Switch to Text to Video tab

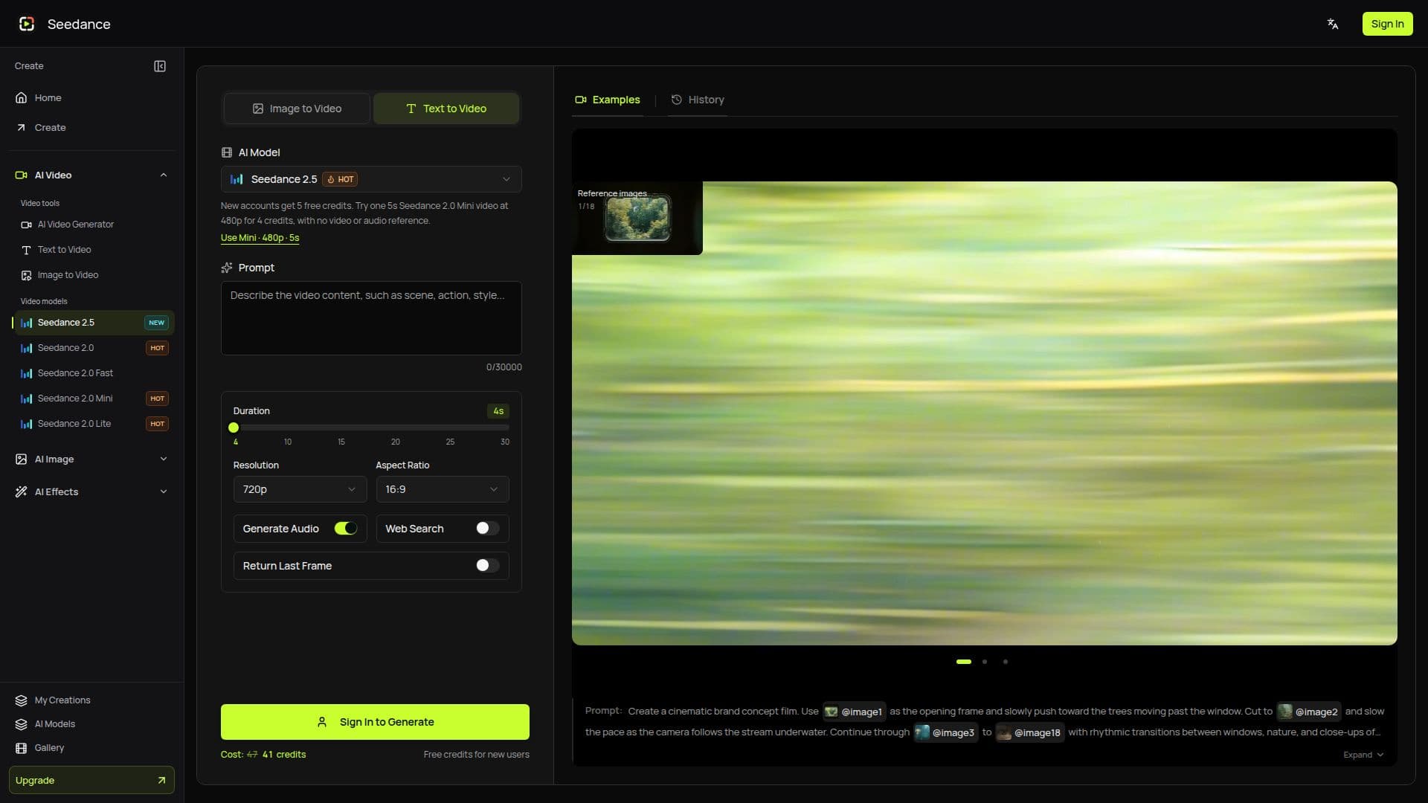(x=446, y=109)
